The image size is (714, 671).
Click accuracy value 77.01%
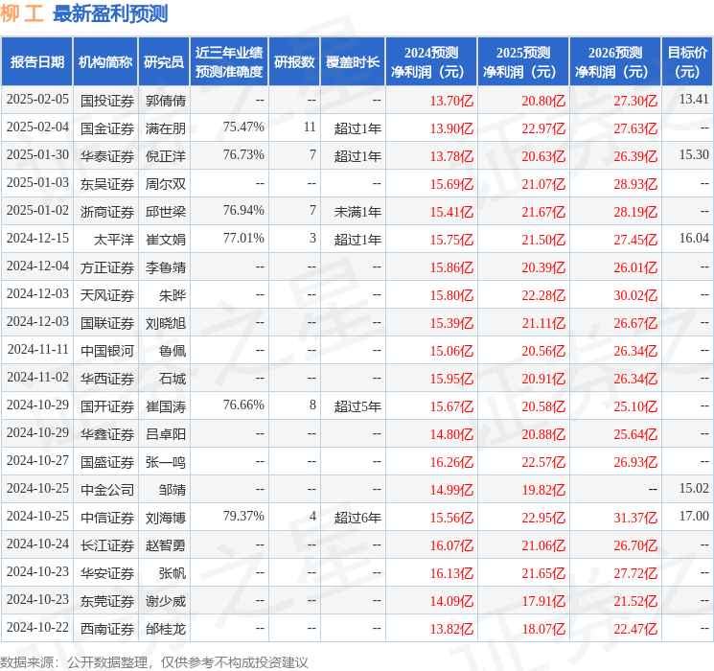pos(243,238)
